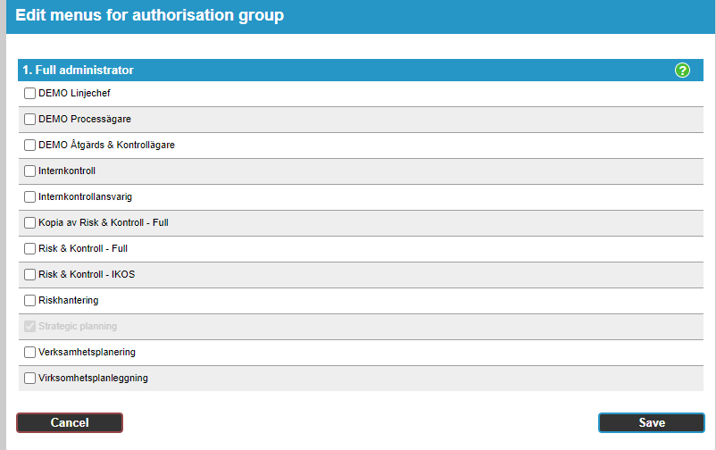Image resolution: width=716 pixels, height=450 pixels.
Task: Tick DEMO Åtgärds & Kontrollägare checkbox
Action: tap(29, 146)
